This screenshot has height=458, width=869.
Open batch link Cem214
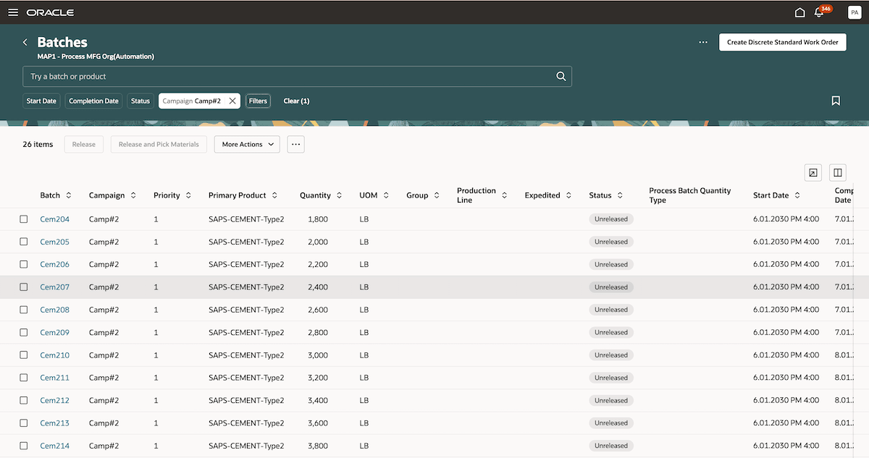(x=54, y=446)
